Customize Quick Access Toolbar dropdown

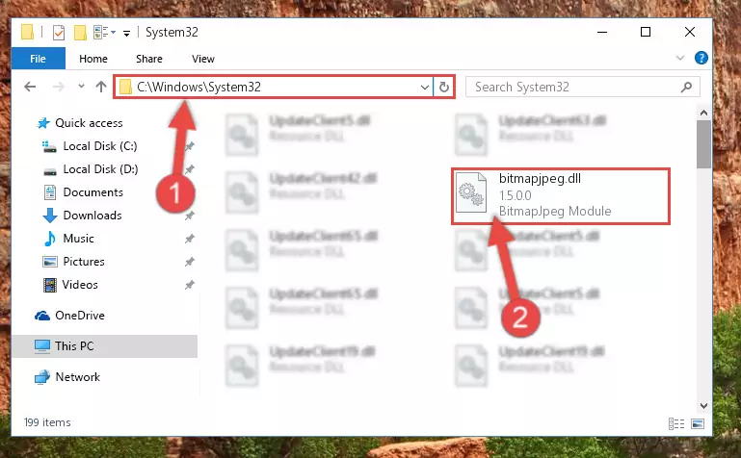[x=126, y=33]
